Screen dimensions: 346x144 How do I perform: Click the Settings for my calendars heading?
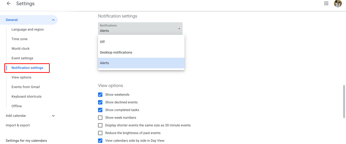[x=26, y=141]
